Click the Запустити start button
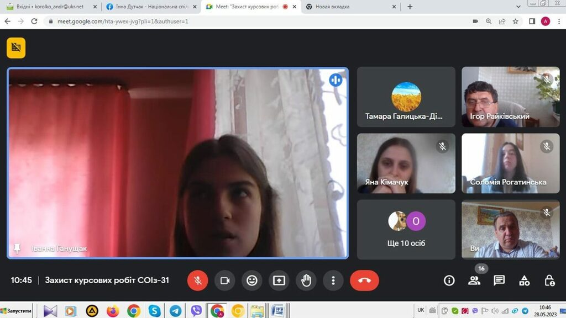This screenshot has height=318, width=566. tap(17, 311)
